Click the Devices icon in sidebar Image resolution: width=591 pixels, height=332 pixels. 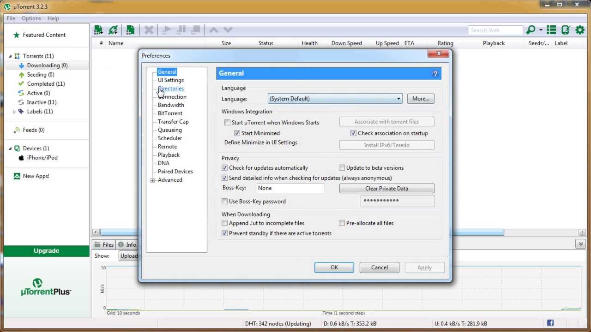[17, 148]
